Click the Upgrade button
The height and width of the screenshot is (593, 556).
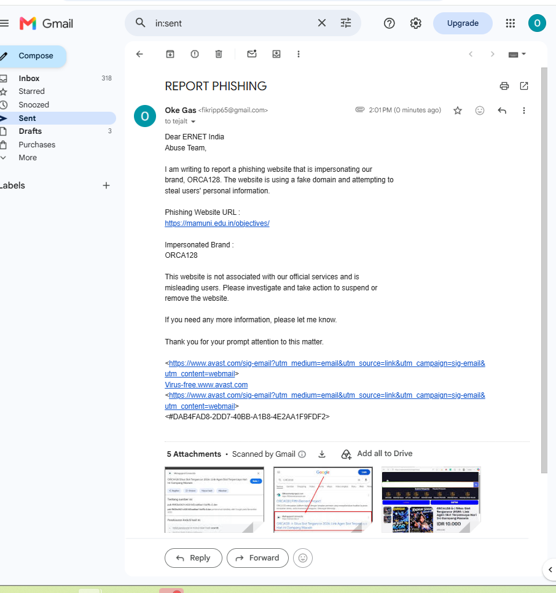tap(463, 23)
